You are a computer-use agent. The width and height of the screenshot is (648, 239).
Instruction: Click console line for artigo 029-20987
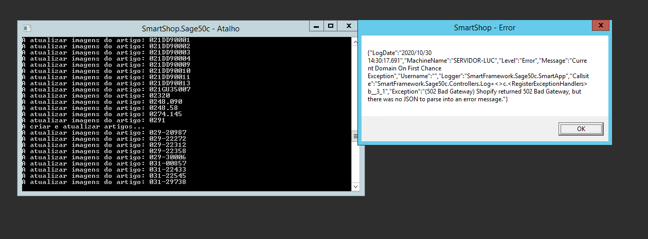click(104, 133)
